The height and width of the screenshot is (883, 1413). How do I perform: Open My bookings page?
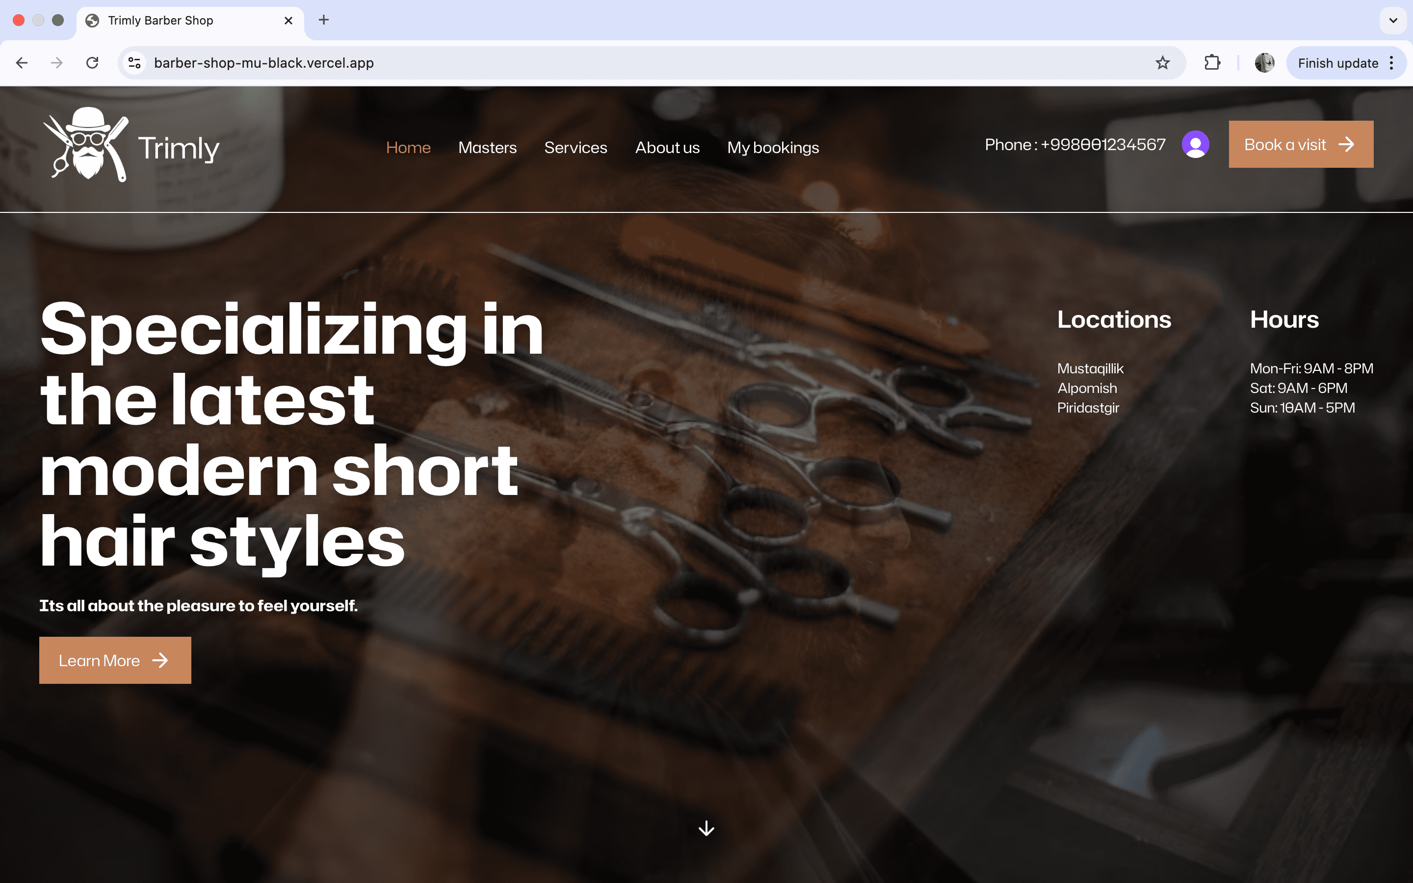772,148
